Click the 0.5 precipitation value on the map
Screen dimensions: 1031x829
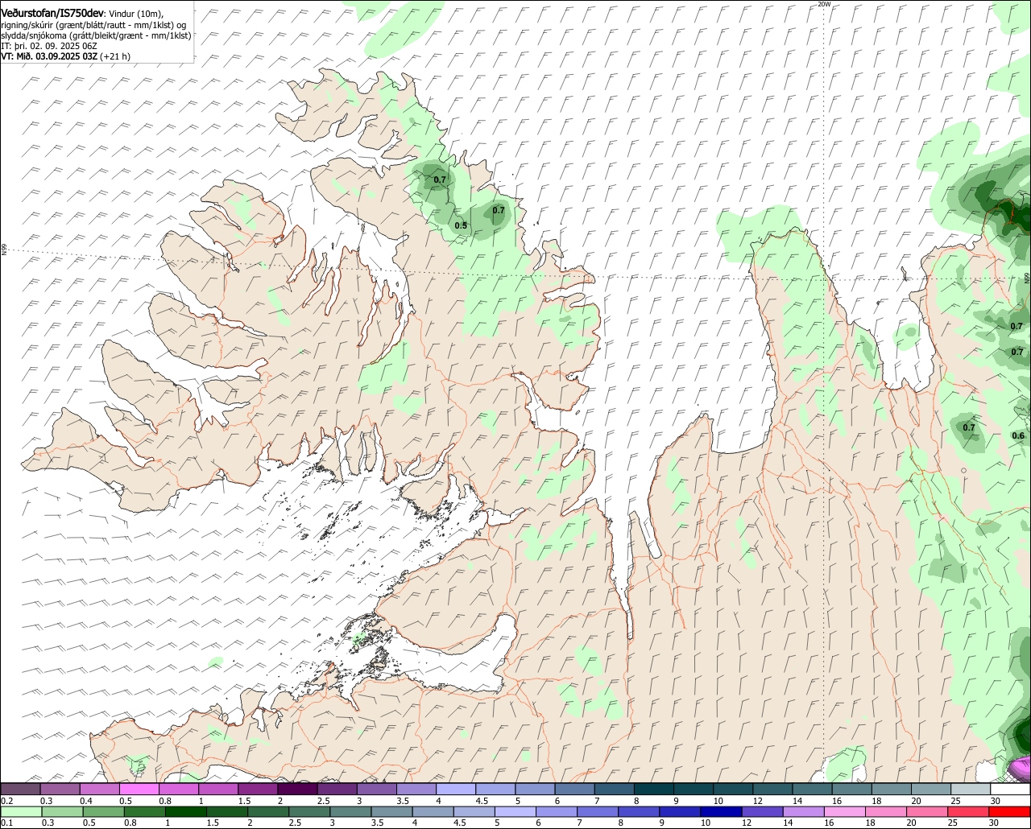(x=461, y=225)
